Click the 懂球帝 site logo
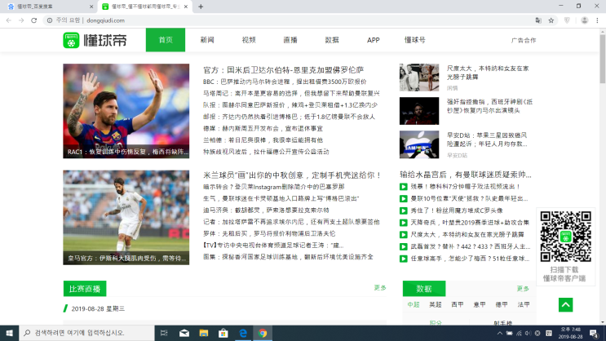This screenshot has width=606, height=341. (95, 40)
